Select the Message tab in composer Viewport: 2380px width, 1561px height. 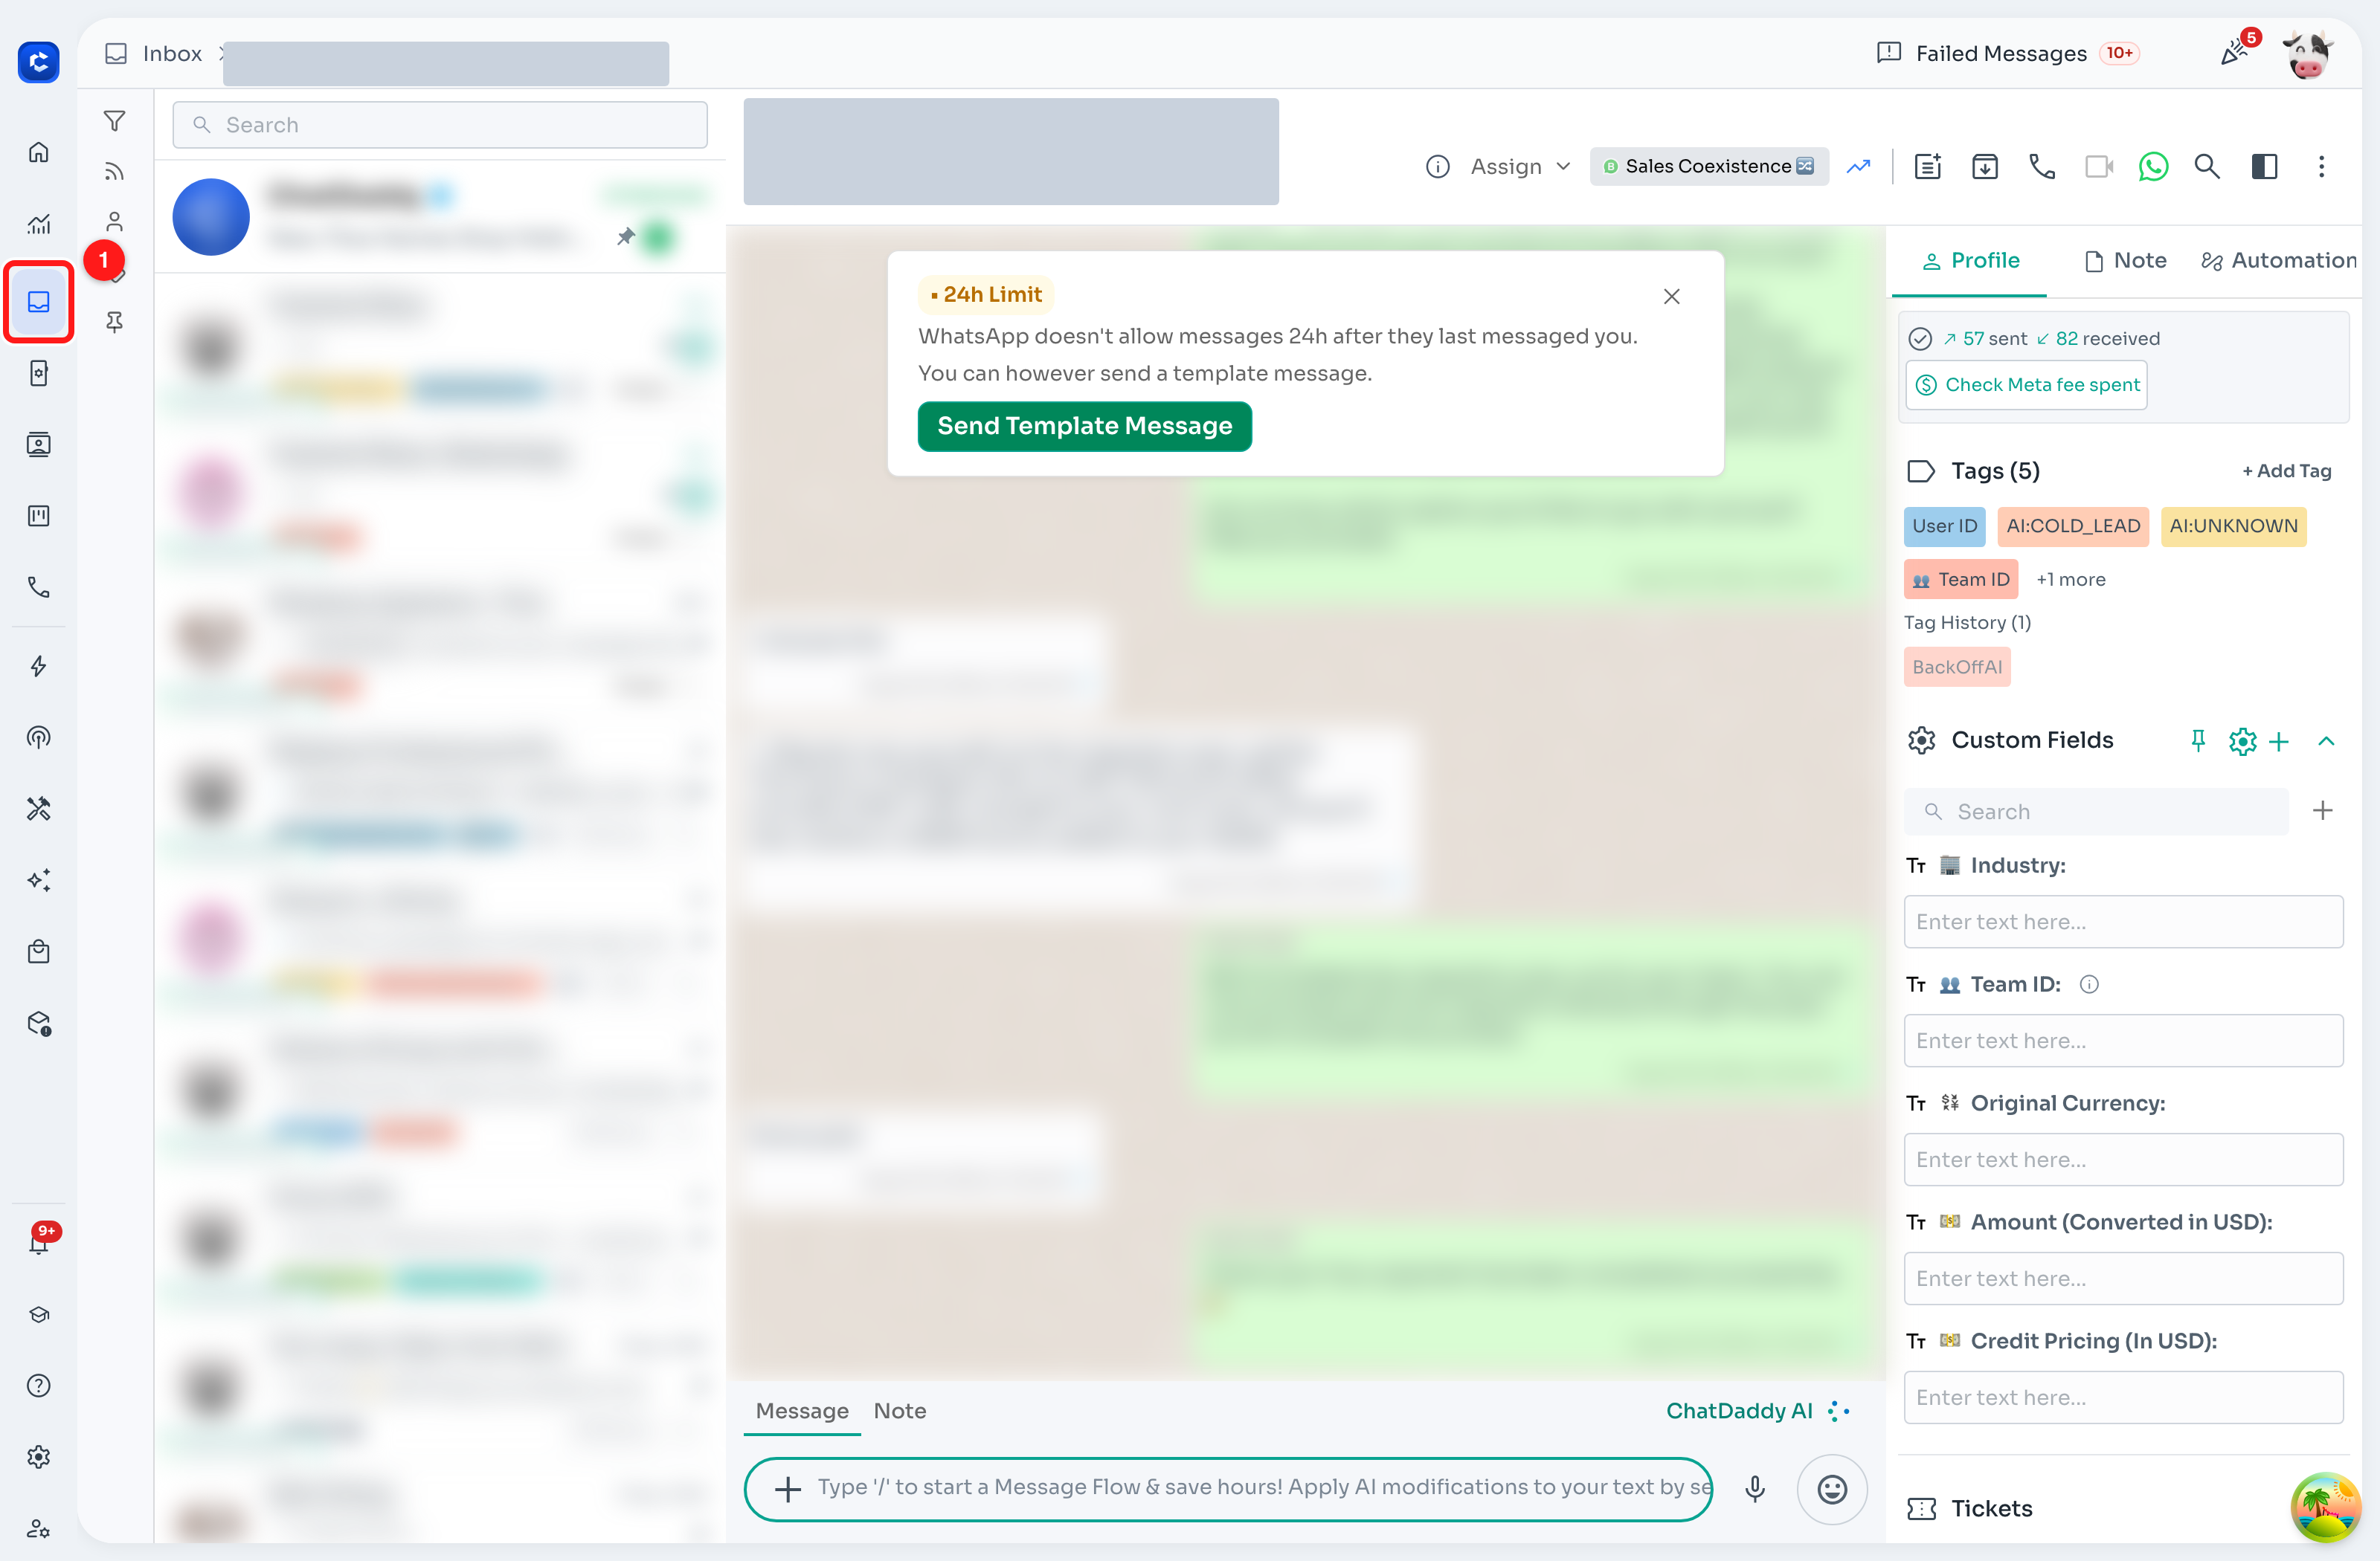[x=802, y=1410]
